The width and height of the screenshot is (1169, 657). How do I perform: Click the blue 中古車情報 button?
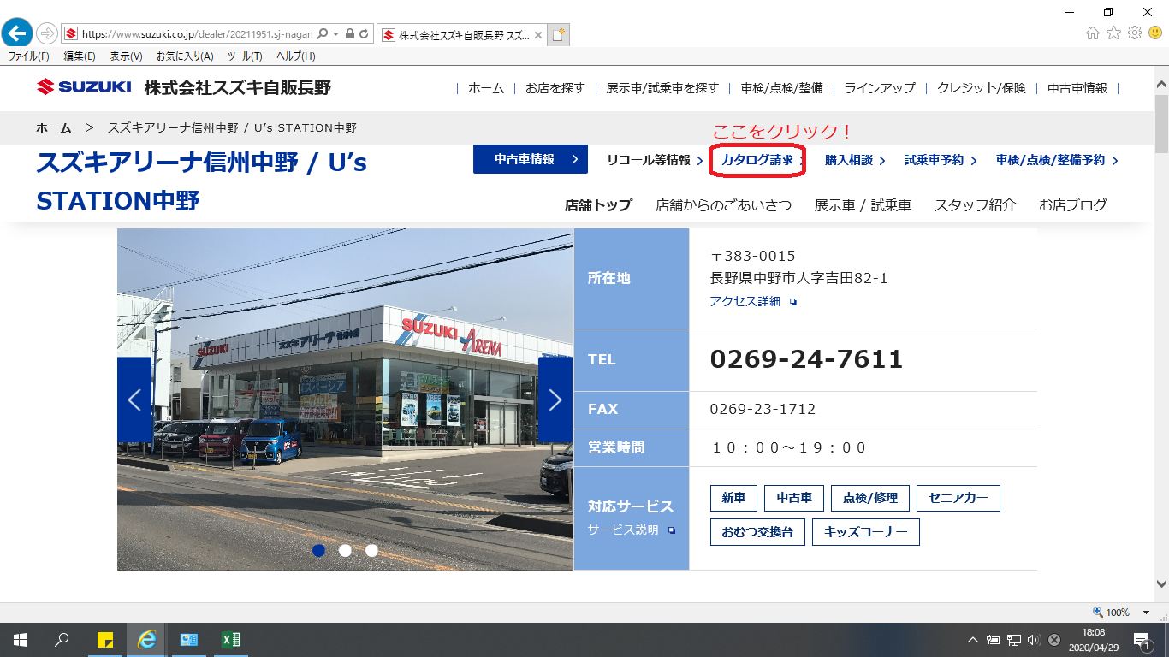point(530,159)
